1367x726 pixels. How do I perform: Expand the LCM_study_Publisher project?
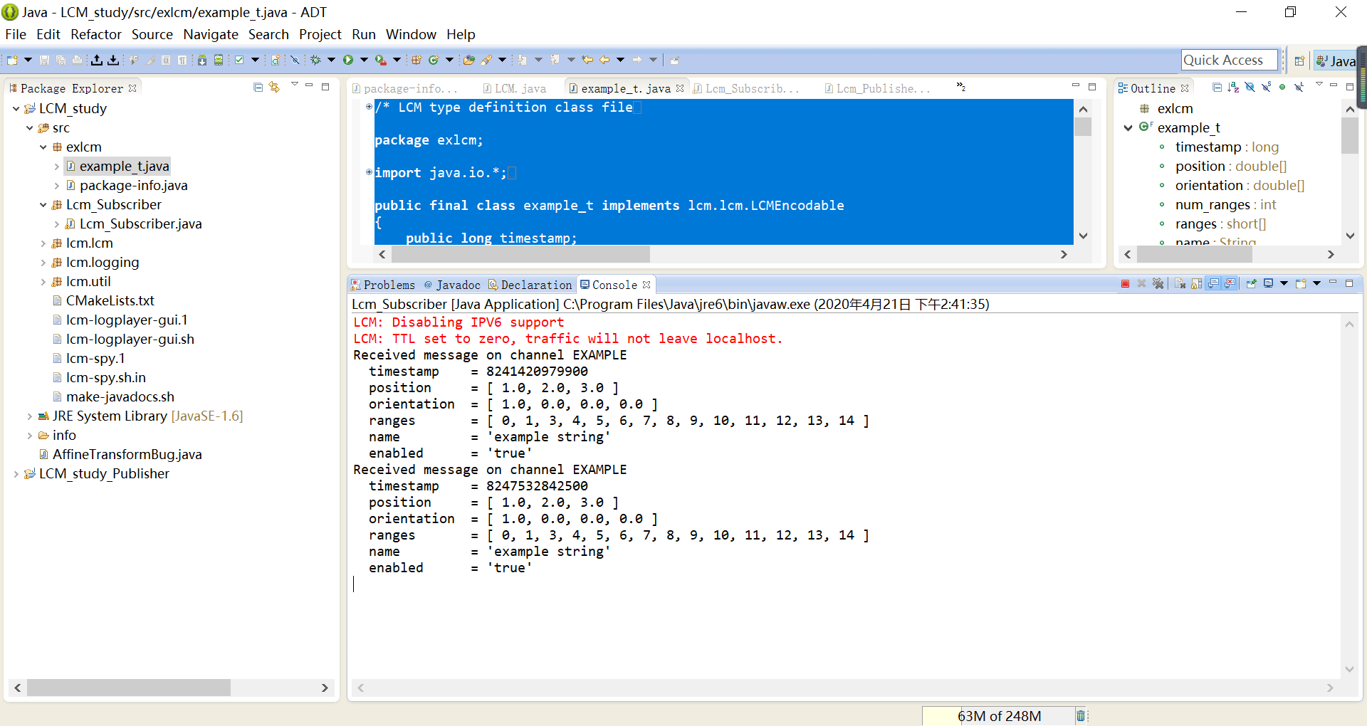pyautogui.click(x=17, y=473)
